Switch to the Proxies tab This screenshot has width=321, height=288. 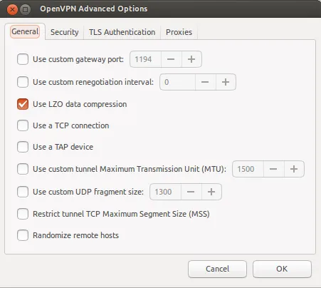pyautogui.click(x=179, y=32)
